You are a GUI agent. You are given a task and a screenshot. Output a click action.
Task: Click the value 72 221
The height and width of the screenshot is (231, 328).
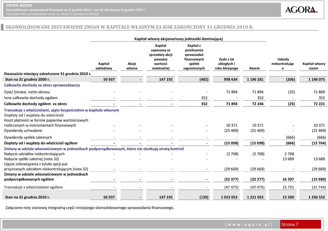point(319,104)
